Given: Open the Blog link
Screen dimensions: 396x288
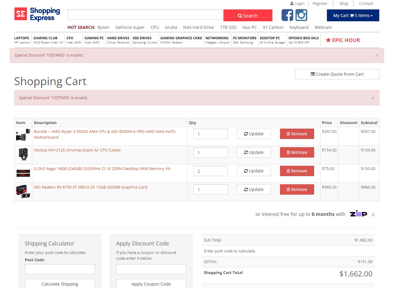Looking at the screenshot, I should pos(344,3).
